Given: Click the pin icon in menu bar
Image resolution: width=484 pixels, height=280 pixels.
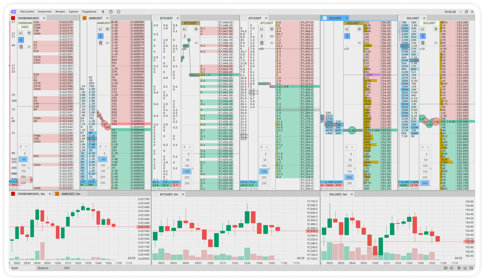Looking at the screenshot, I should 103,12.
